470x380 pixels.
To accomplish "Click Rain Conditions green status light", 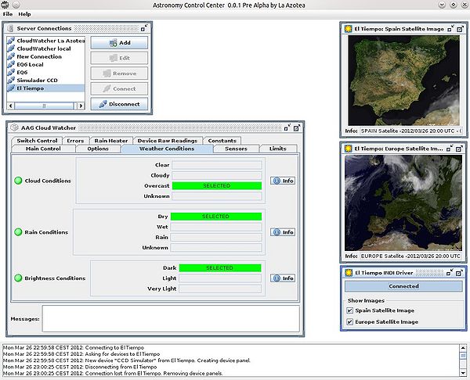I will click(x=18, y=232).
